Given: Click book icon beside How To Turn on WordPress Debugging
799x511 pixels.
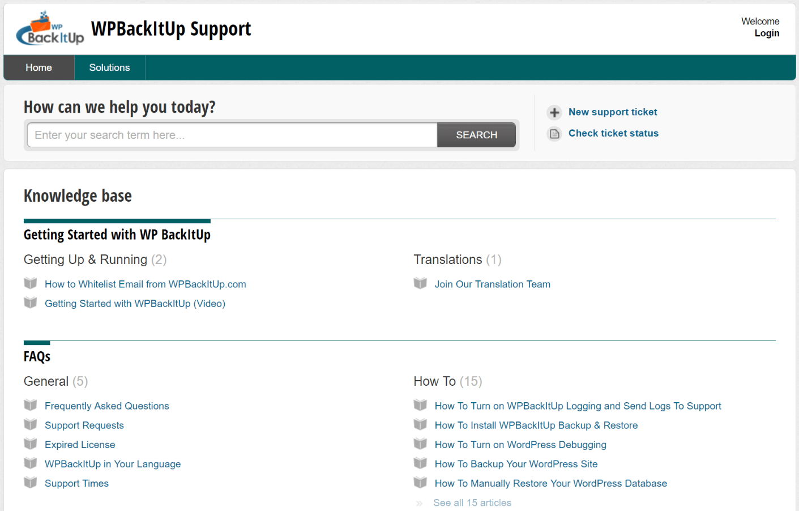Looking at the screenshot, I should (x=420, y=444).
